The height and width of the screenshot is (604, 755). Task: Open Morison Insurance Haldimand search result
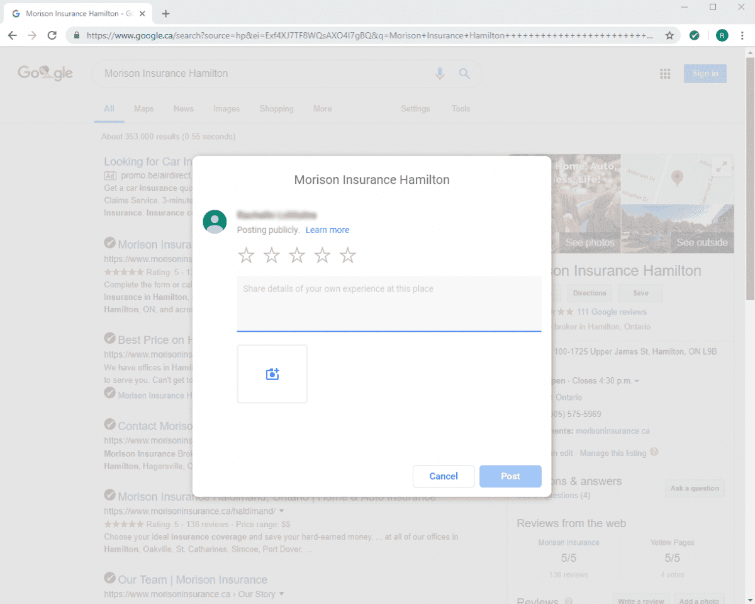pyautogui.click(x=276, y=496)
